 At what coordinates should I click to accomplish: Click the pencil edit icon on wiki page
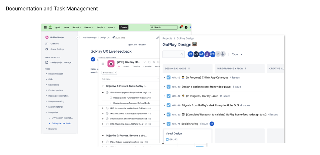click(157, 38)
